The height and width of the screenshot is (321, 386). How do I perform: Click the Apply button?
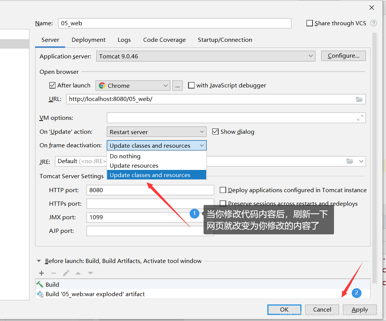pos(360,309)
